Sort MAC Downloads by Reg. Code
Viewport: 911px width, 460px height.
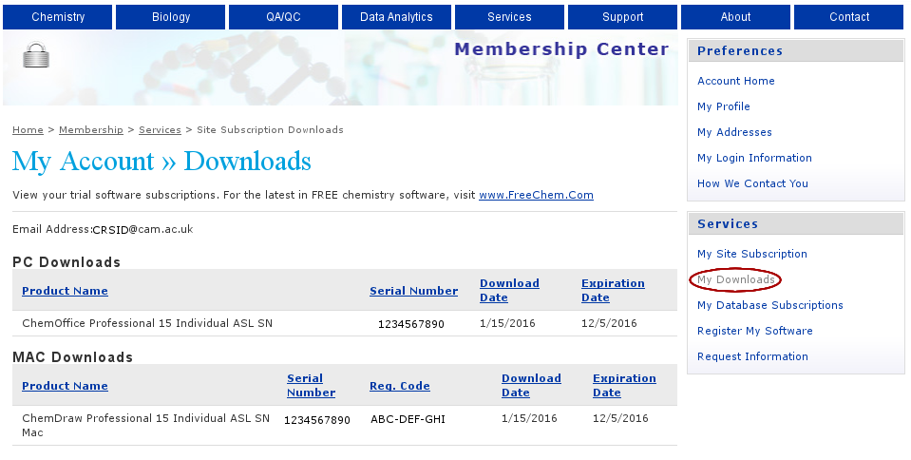[400, 386]
